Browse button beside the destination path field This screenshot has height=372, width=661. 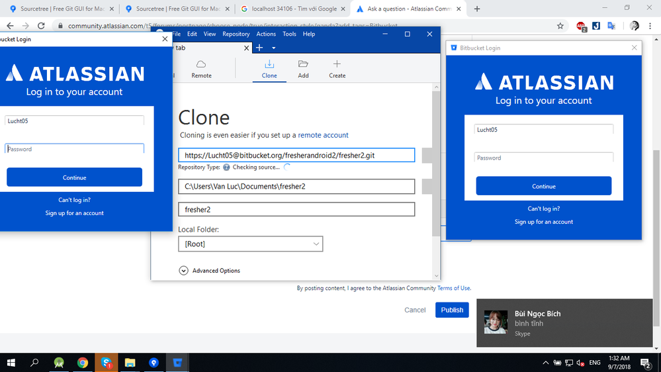pyautogui.click(x=427, y=187)
